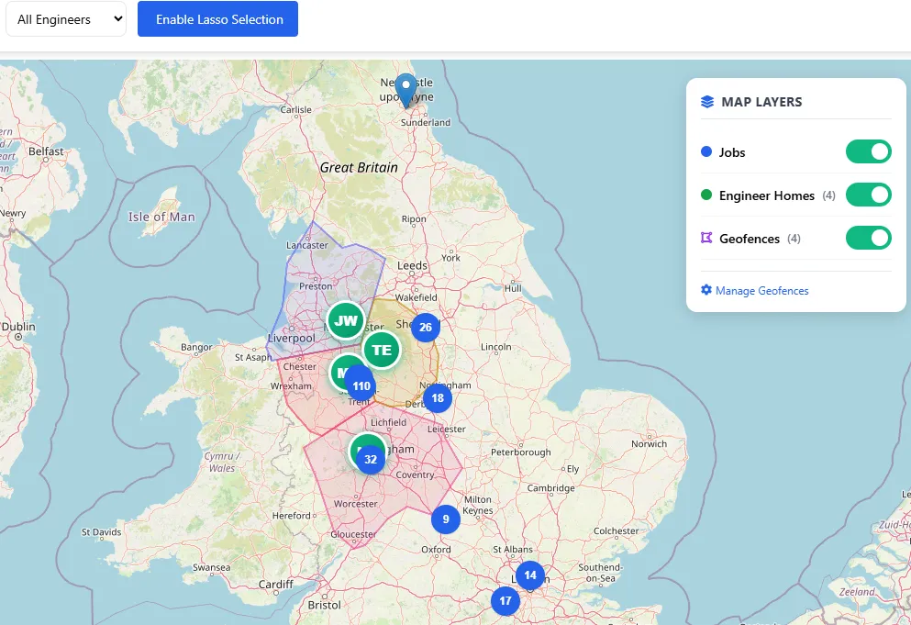911x625 pixels.
Task: Click the job cluster marker 14
Action: tap(530, 575)
